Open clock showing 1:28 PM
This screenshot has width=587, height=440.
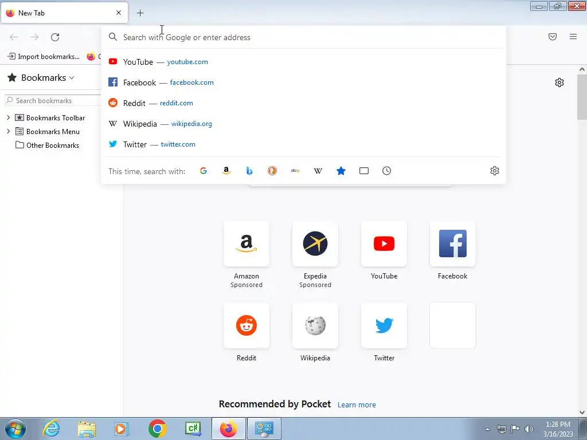(x=558, y=429)
